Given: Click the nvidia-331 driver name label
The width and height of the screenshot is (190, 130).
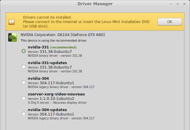Looking at the screenshot, I should coord(38,47).
